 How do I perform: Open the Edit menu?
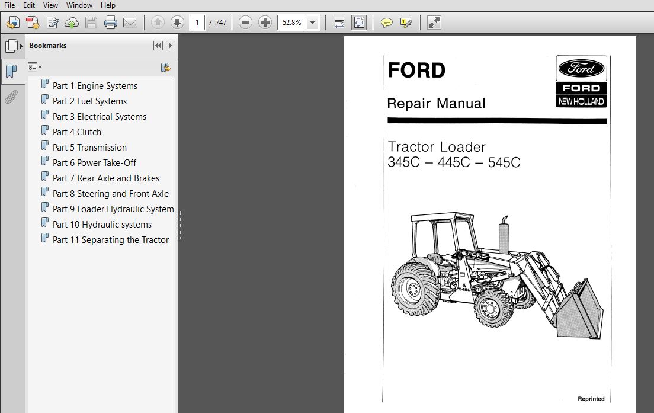tap(29, 5)
